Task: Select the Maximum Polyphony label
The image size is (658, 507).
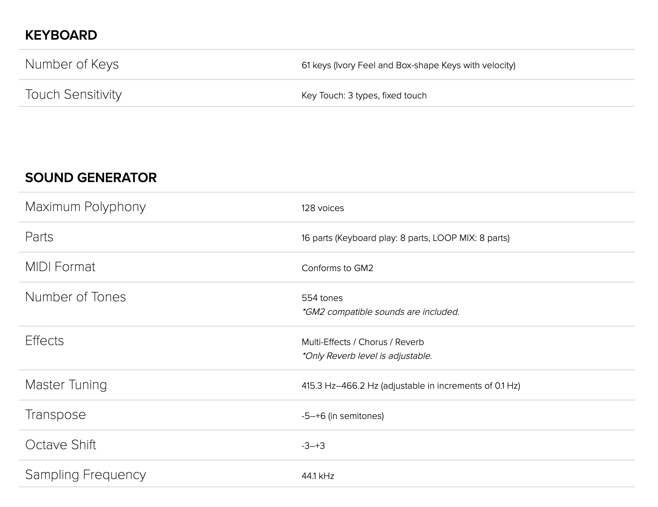Action: [x=85, y=207]
